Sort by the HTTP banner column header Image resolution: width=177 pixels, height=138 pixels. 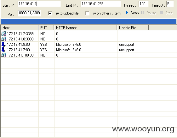(86, 28)
